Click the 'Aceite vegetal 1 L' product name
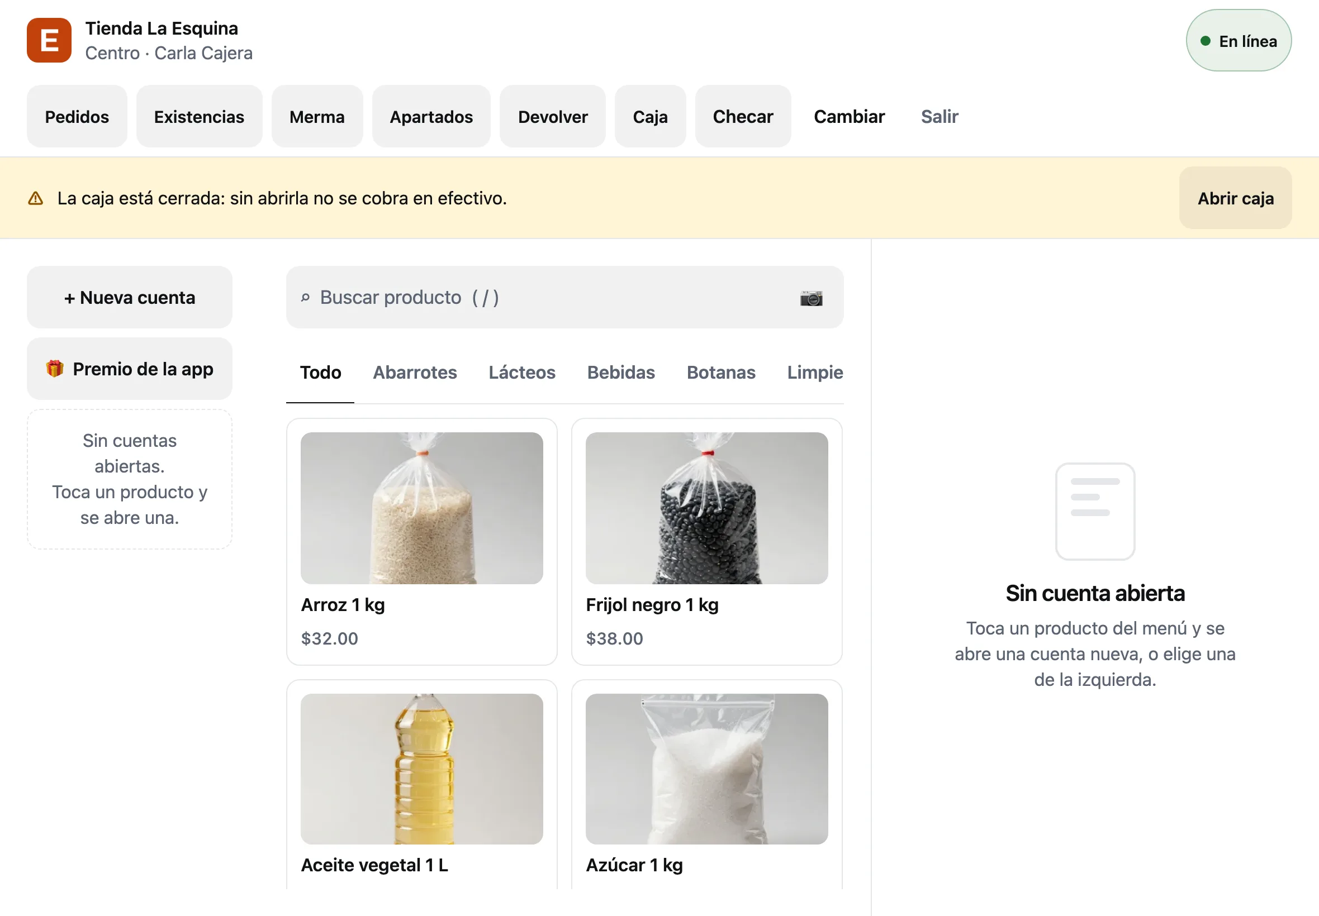 pyautogui.click(x=374, y=865)
